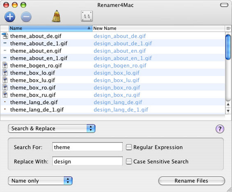This screenshot has width=232, height=192.
Task: Enable the Case Sensitive Search checkbox
Action: 129,161
